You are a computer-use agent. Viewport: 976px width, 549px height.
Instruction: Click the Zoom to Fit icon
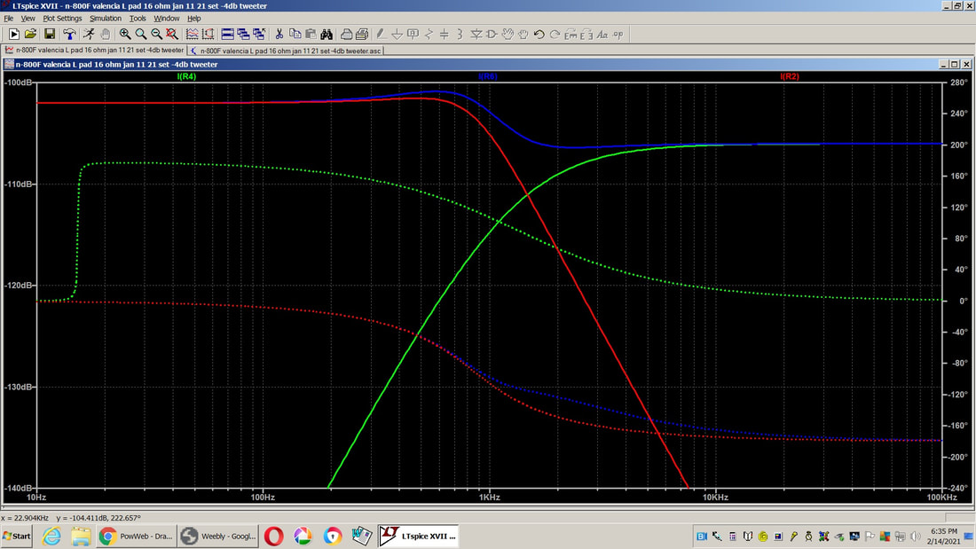pyautogui.click(x=172, y=35)
